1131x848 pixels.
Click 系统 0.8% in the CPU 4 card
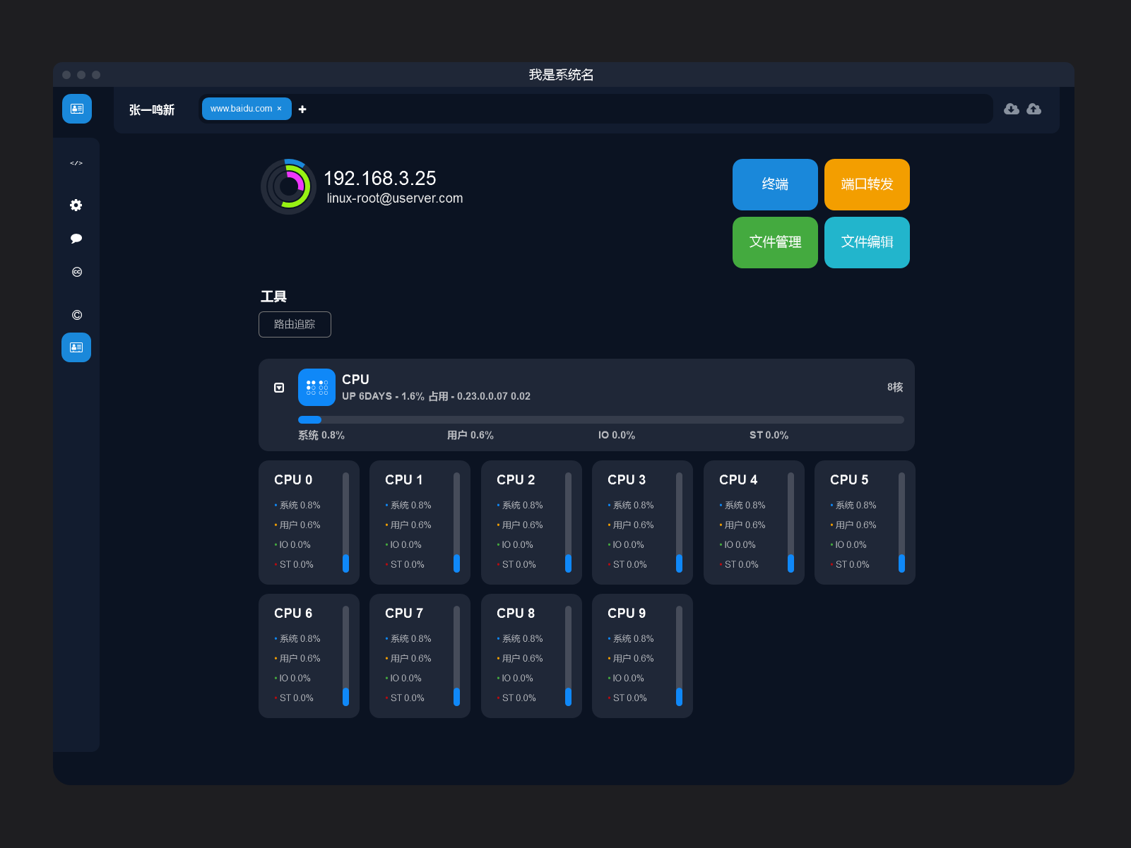pyautogui.click(x=745, y=505)
